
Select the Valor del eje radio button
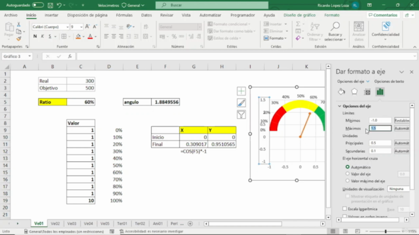click(x=348, y=174)
